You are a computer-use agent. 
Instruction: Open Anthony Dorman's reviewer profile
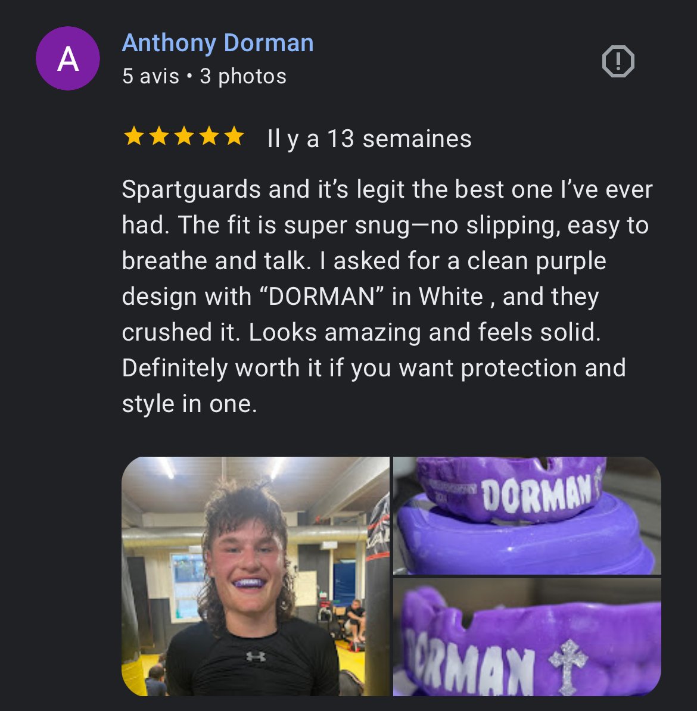(x=218, y=43)
